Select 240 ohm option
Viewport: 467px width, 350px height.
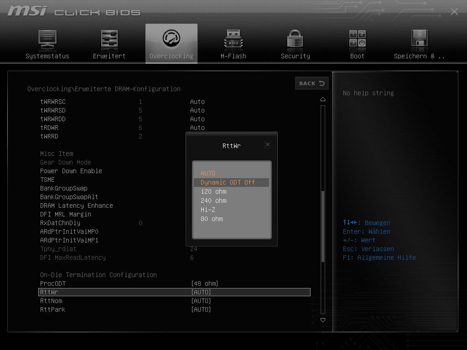pos(213,201)
